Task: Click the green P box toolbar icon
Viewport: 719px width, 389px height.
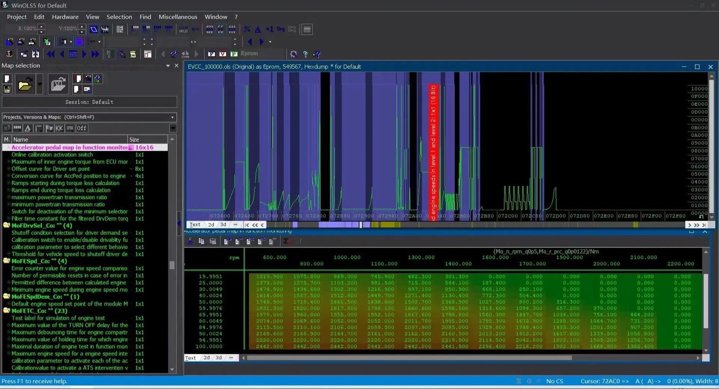Action: coord(234,54)
